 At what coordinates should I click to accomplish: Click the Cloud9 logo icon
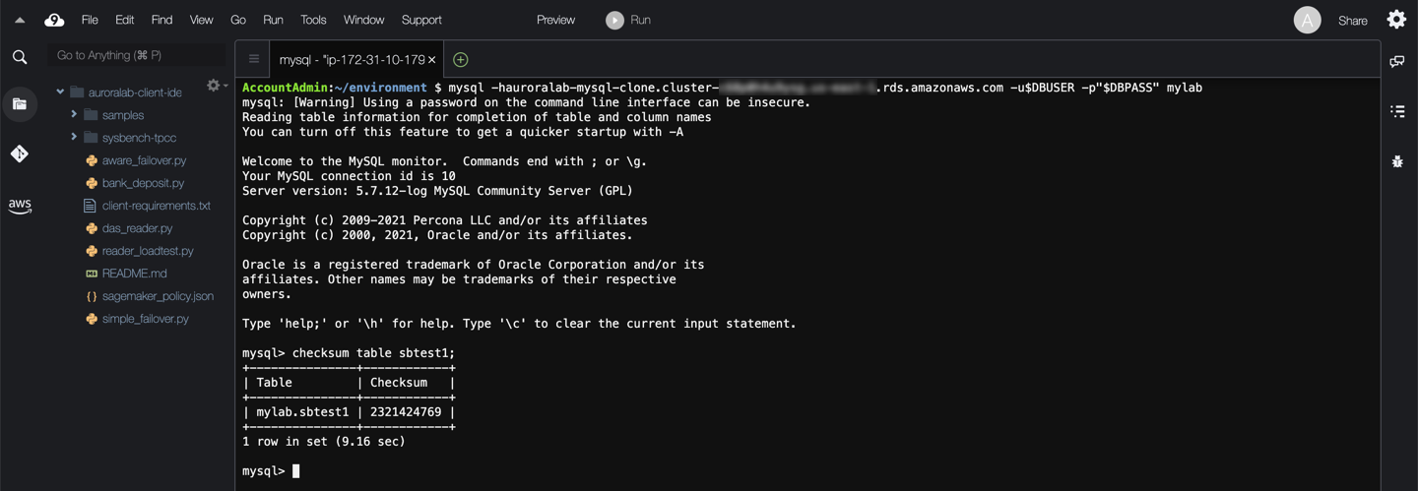54,20
